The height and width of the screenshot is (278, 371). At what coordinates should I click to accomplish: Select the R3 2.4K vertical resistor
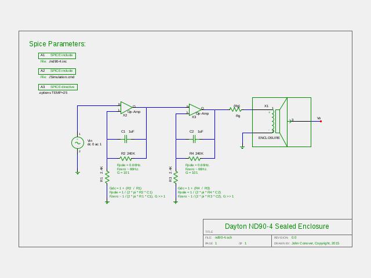pyautogui.click(x=176, y=177)
